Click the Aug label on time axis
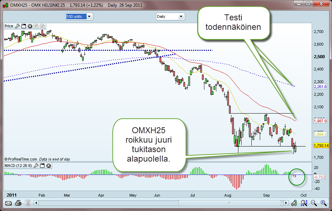332x211 pixels. point(228,195)
